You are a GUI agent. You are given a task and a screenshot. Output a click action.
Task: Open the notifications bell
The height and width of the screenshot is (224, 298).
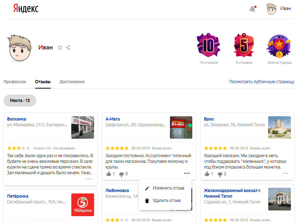pos(253,9)
